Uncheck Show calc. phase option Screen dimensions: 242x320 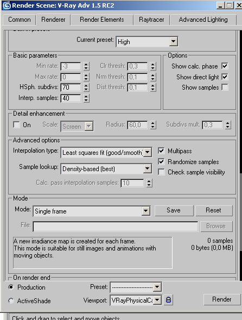(225, 66)
